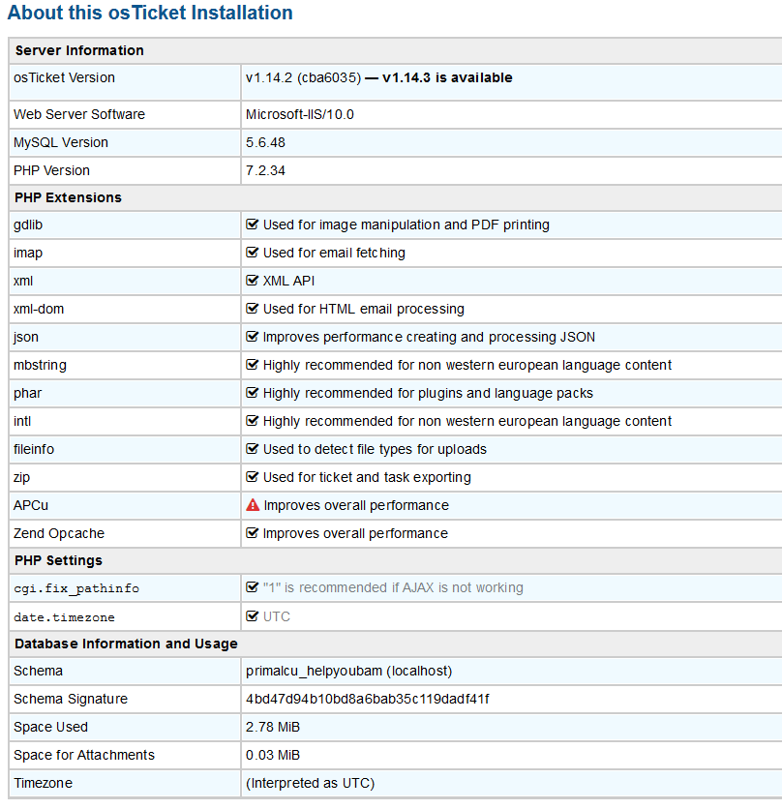Click the fileinfo check icon
Image resolution: width=782 pixels, height=809 pixels.
click(253, 449)
